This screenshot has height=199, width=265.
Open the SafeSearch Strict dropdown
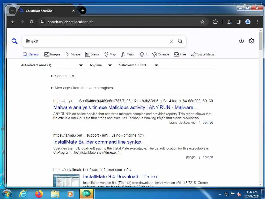138,65
